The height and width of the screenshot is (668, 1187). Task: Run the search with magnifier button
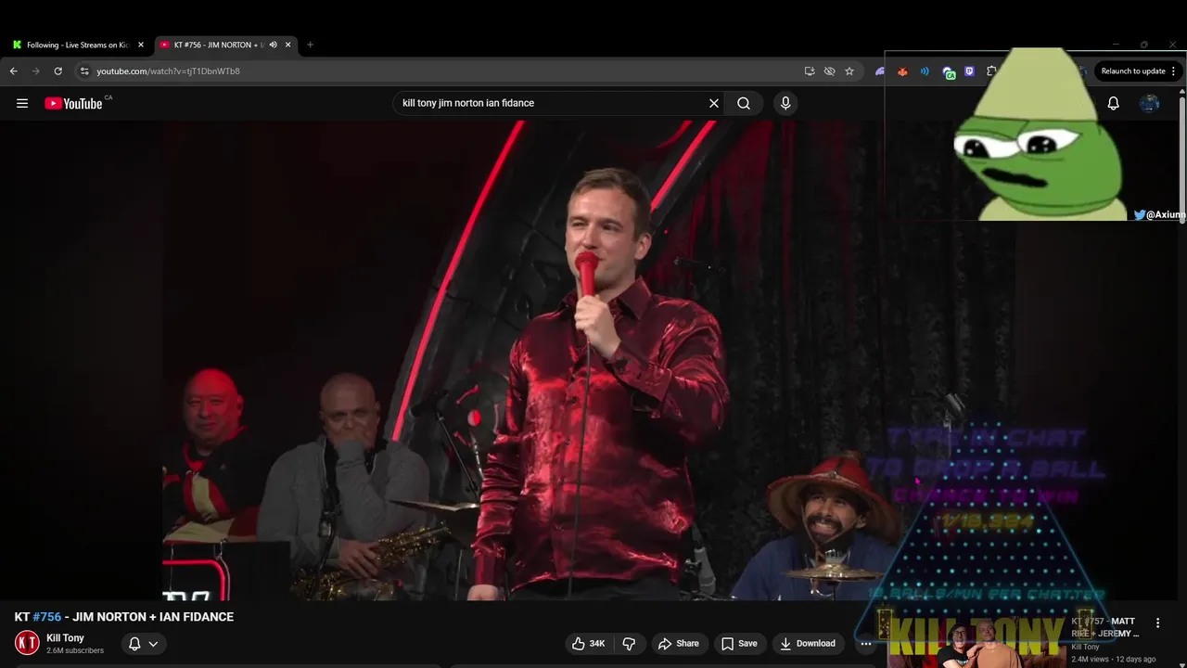(x=744, y=103)
